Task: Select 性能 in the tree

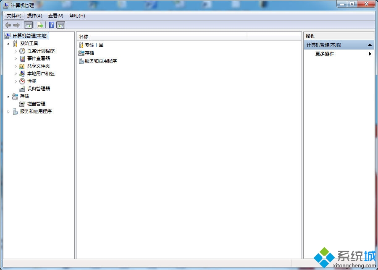Action: (x=31, y=81)
